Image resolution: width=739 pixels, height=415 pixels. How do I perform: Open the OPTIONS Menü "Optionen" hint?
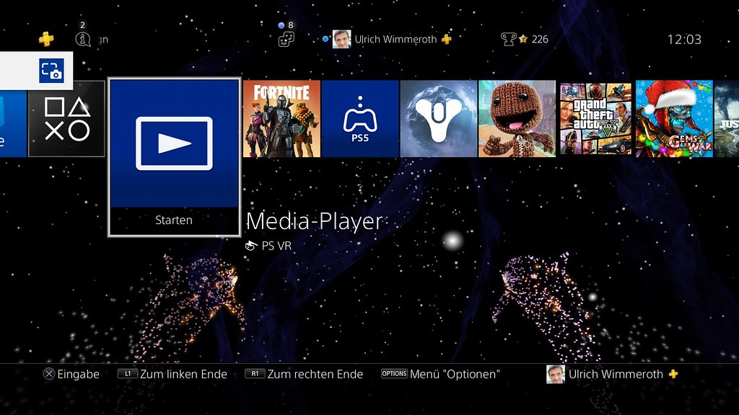click(x=440, y=374)
